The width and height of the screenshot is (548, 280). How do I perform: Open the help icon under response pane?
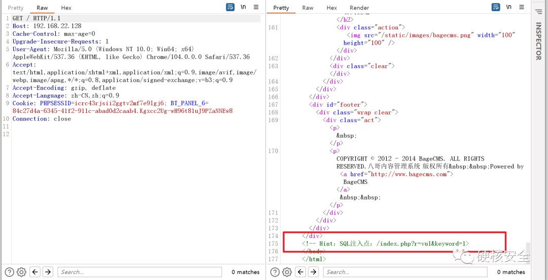(x=275, y=272)
